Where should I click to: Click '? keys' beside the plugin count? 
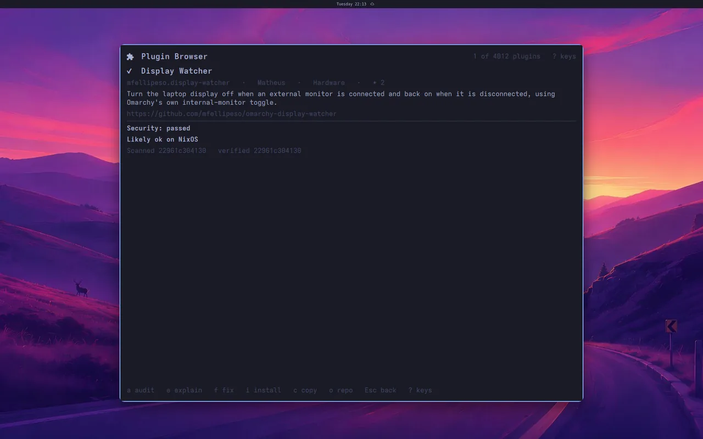[564, 57]
